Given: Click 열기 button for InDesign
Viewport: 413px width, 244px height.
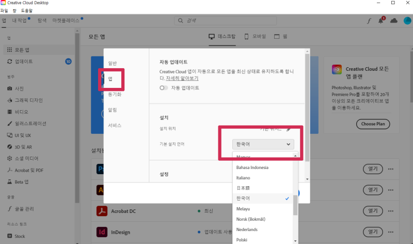Looking at the screenshot, I should pos(373,232).
